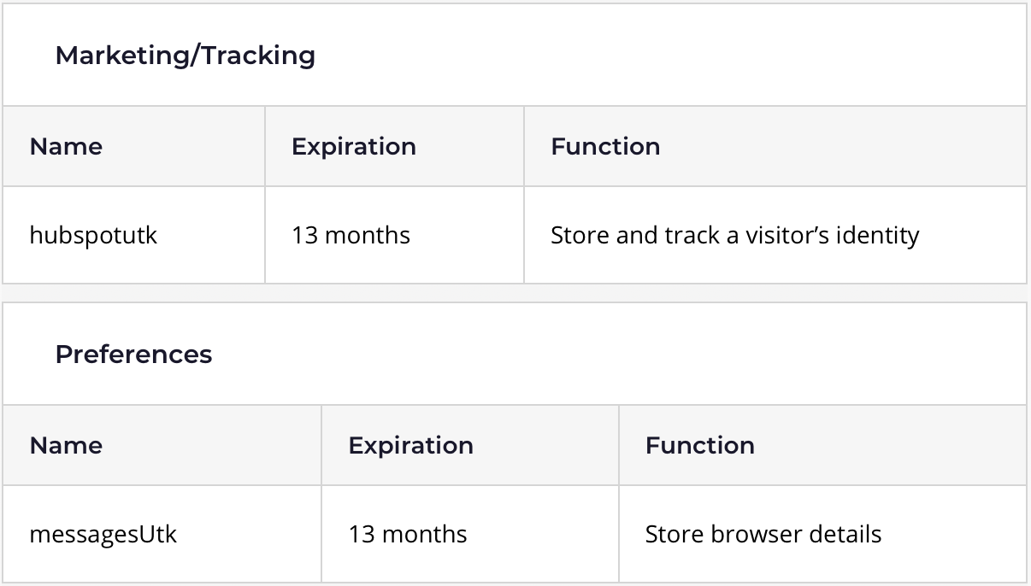Click the Function header in Marketing/Tracking table
The image size is (1031, 586).
[605, 147]
